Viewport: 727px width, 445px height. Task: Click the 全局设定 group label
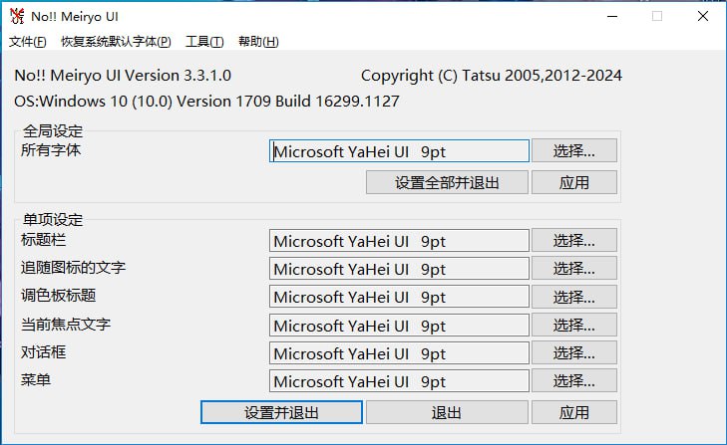click(x=53, y=131)
